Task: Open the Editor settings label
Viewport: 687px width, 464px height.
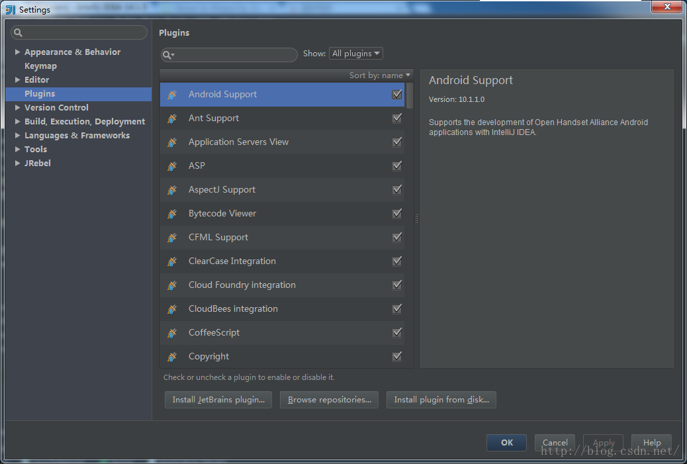Action: click(37, 79)
